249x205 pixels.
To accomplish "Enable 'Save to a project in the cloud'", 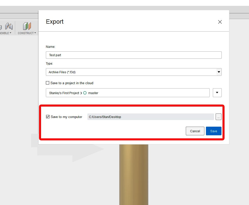I will coord(47,83).
